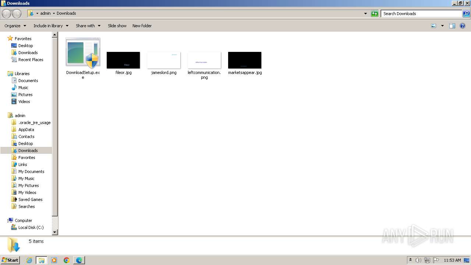Screen dimensions: 471x265
Task: Open the Saved Games folder
Action: tap(30, 199)
